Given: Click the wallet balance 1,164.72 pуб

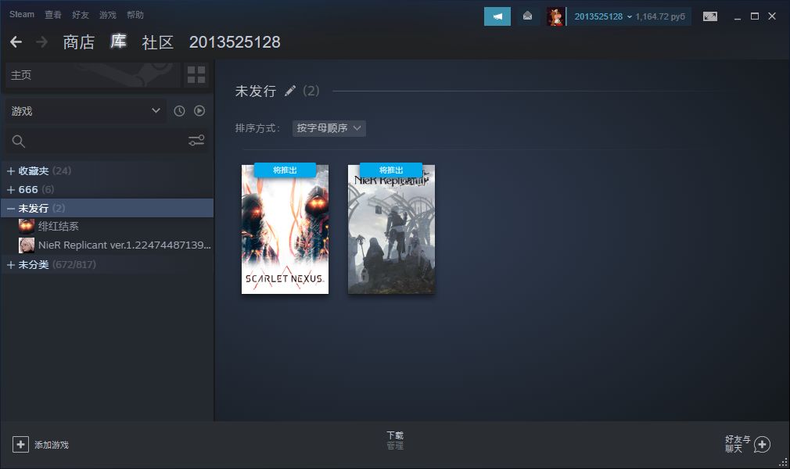Looking at the screenshot, I should click(x=660, y=16).
